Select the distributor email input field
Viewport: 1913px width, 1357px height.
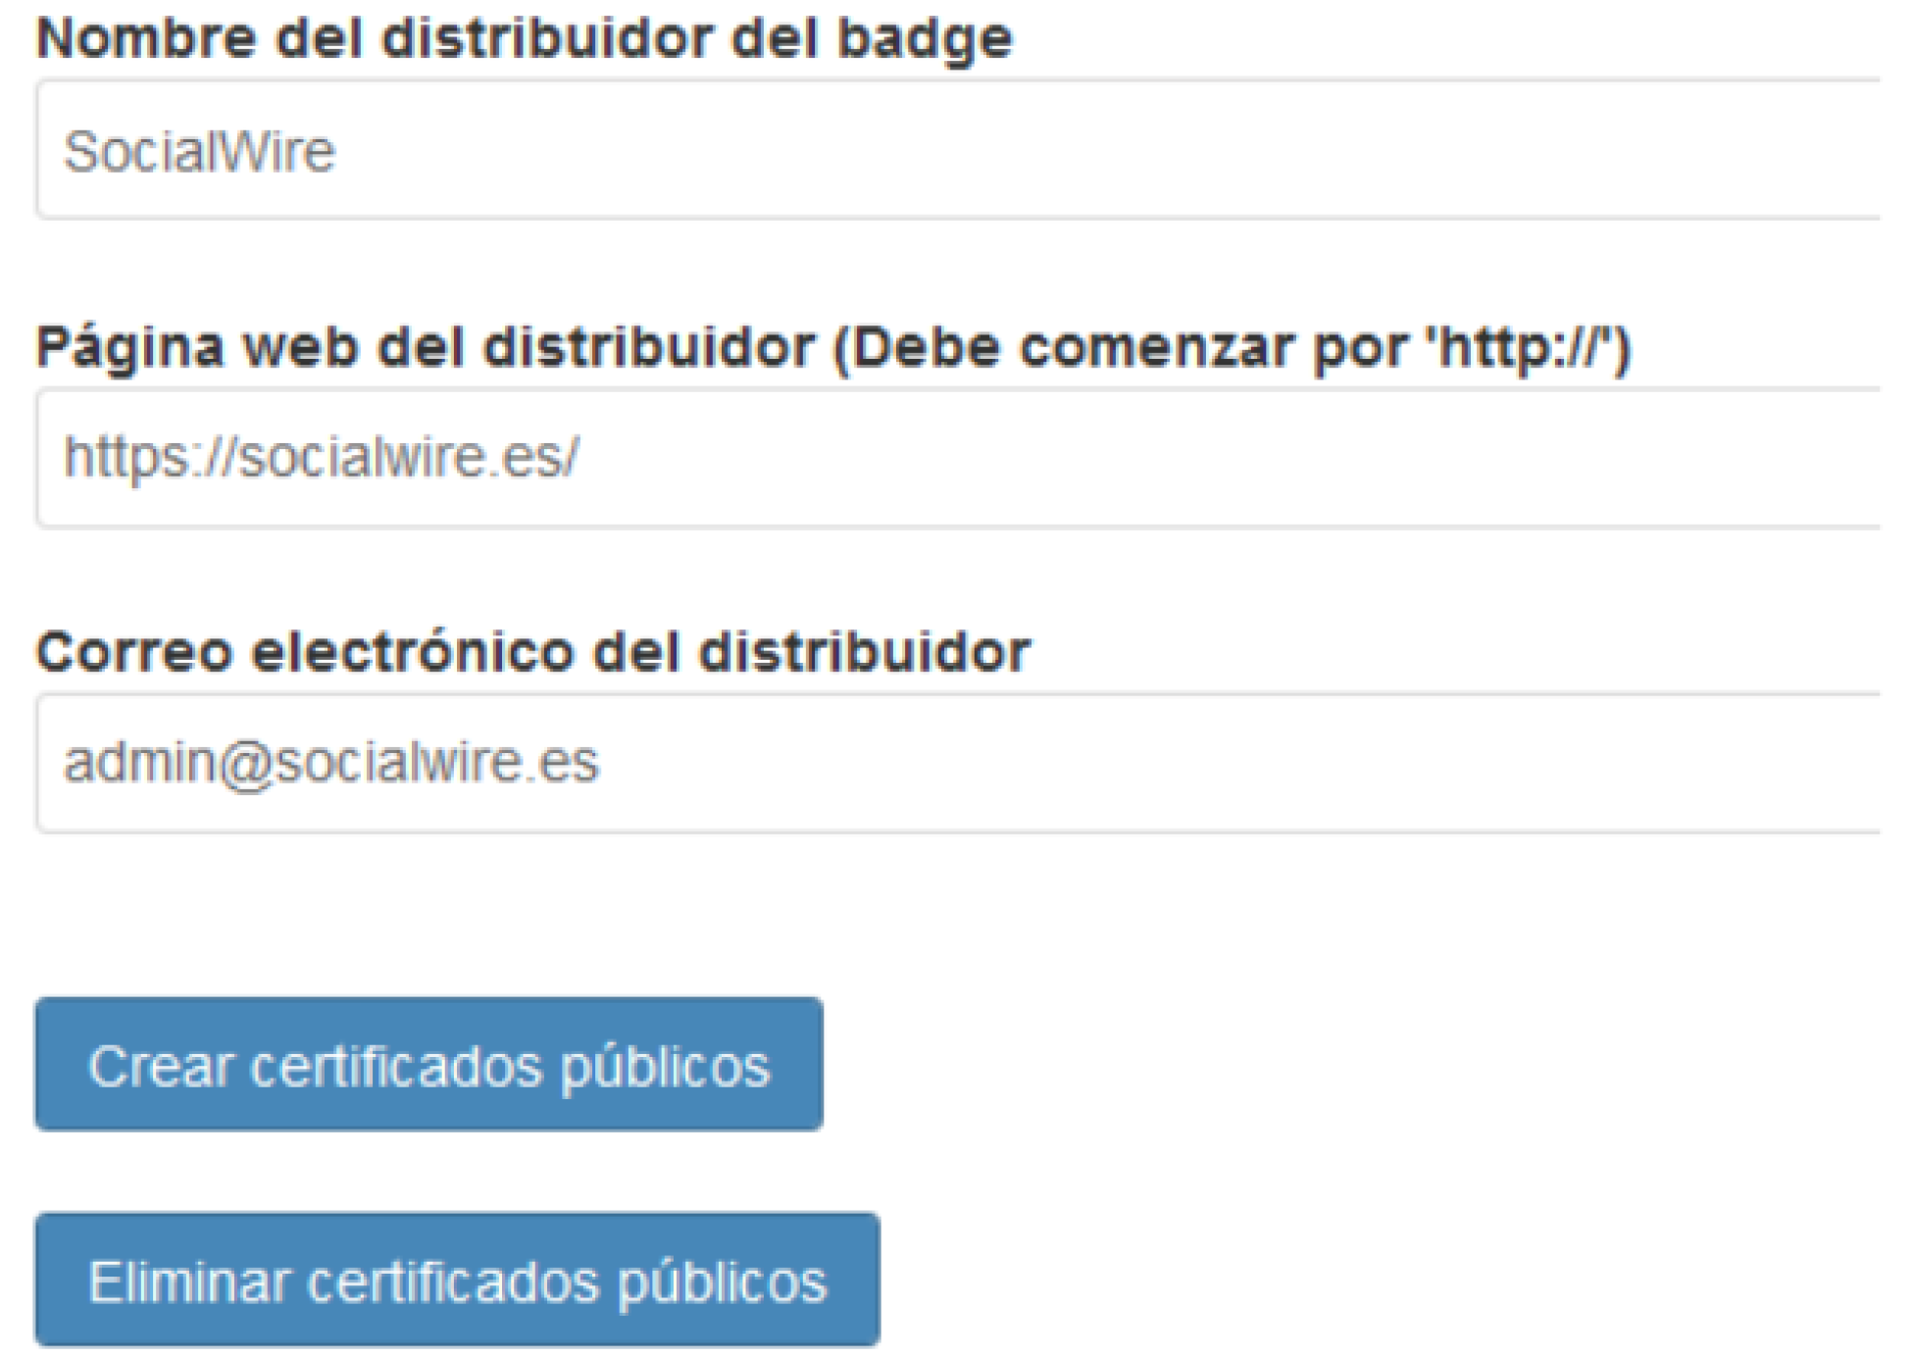click(x=956, y=763)
